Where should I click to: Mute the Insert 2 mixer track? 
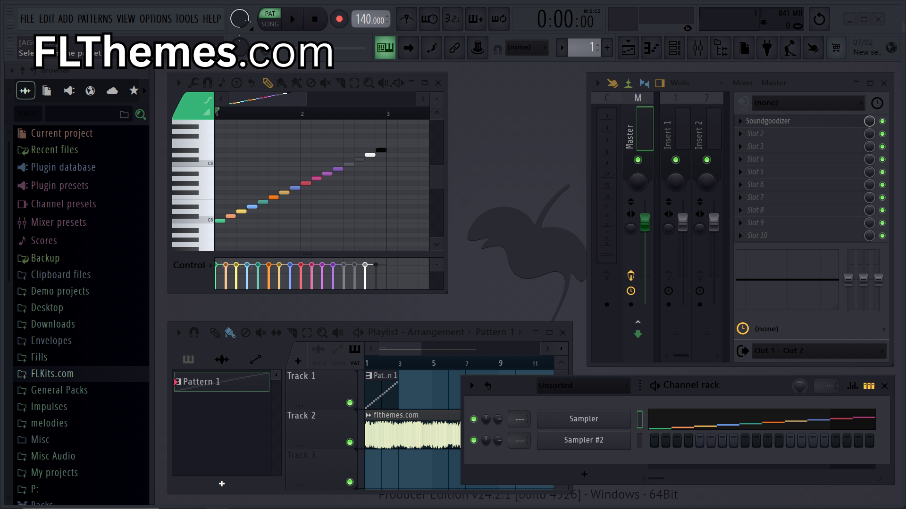(707, 160)
